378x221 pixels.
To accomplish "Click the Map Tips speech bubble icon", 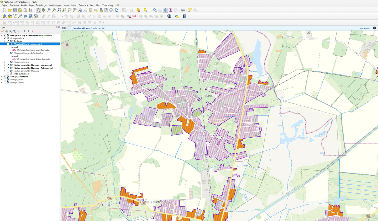I will tap(190, 10).
